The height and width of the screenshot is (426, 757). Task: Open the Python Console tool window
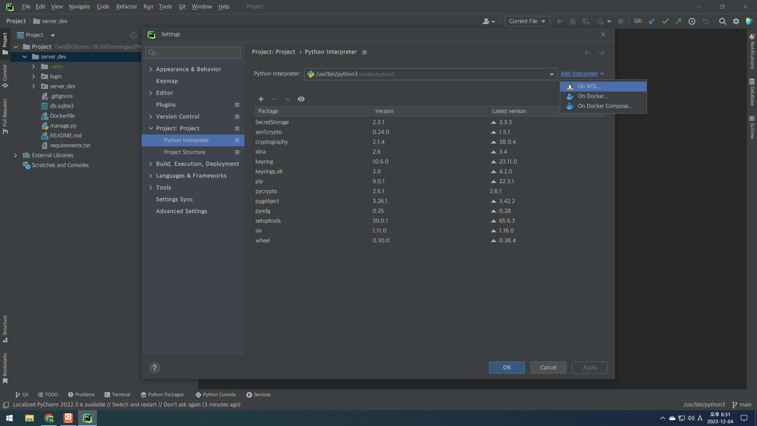click(216, 394)
